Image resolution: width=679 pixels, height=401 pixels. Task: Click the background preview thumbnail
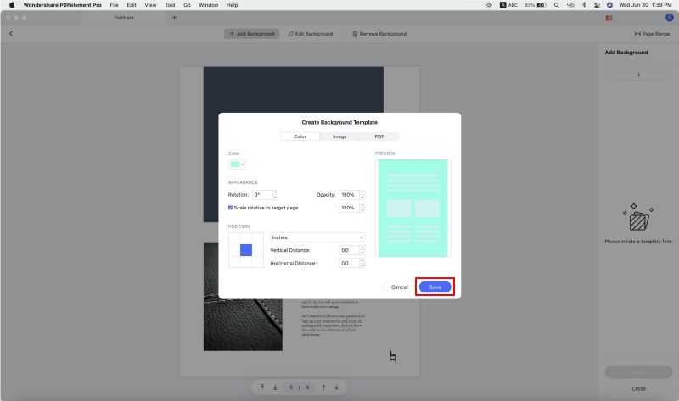coord(412,208)
